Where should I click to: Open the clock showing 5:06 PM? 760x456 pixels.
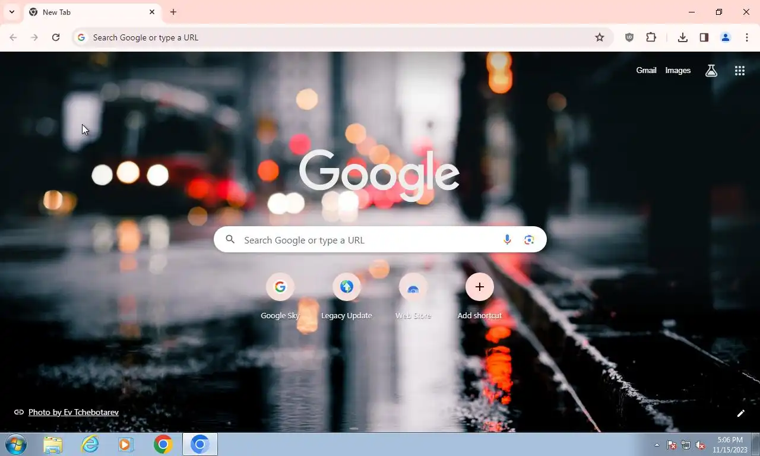[730, 445]
